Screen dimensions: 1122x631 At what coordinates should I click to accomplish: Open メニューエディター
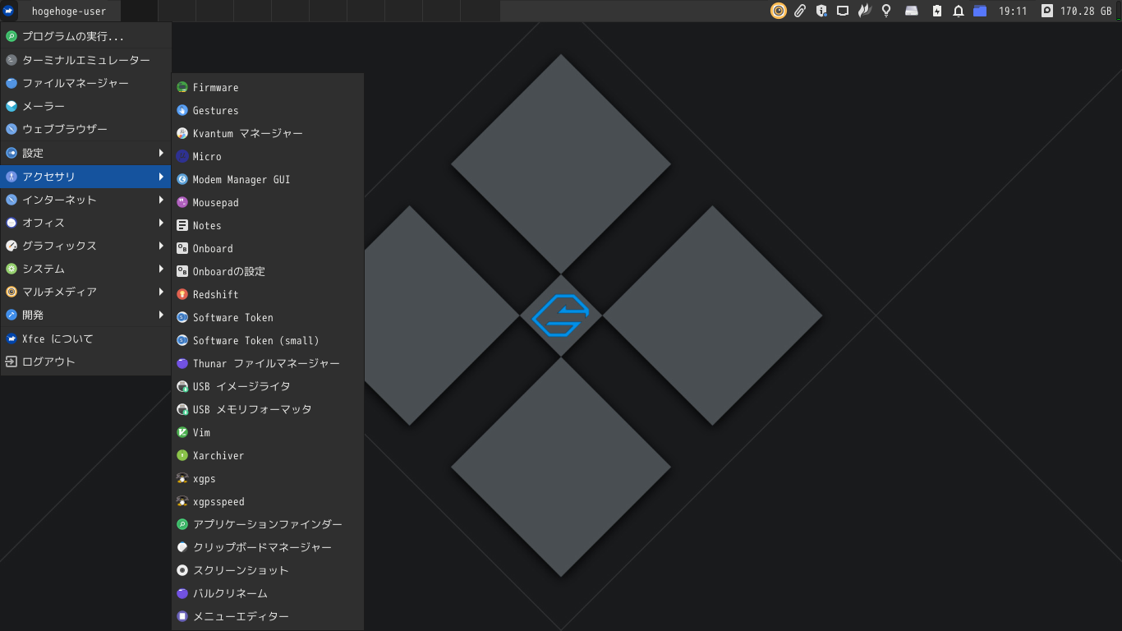click(x=268, y=616)
